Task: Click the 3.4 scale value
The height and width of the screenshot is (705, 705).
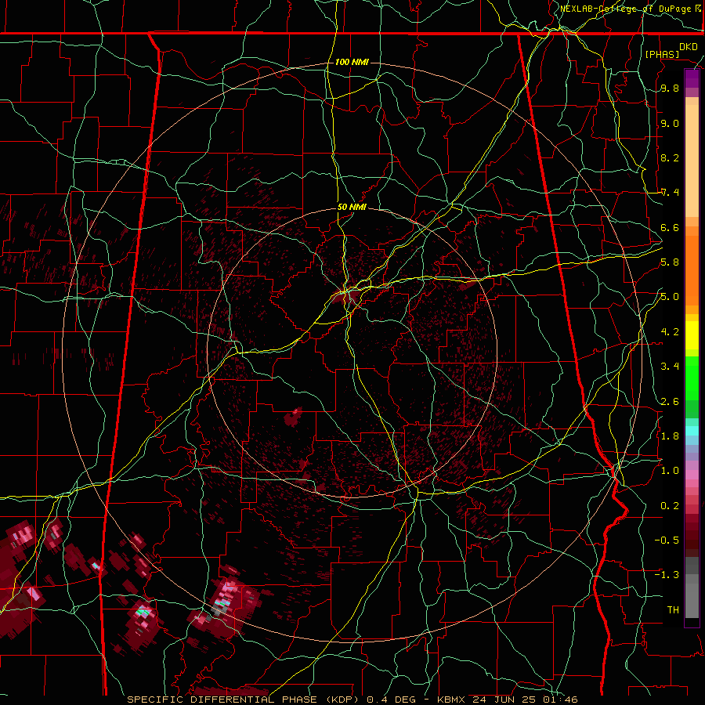Action: click(670, 367)
